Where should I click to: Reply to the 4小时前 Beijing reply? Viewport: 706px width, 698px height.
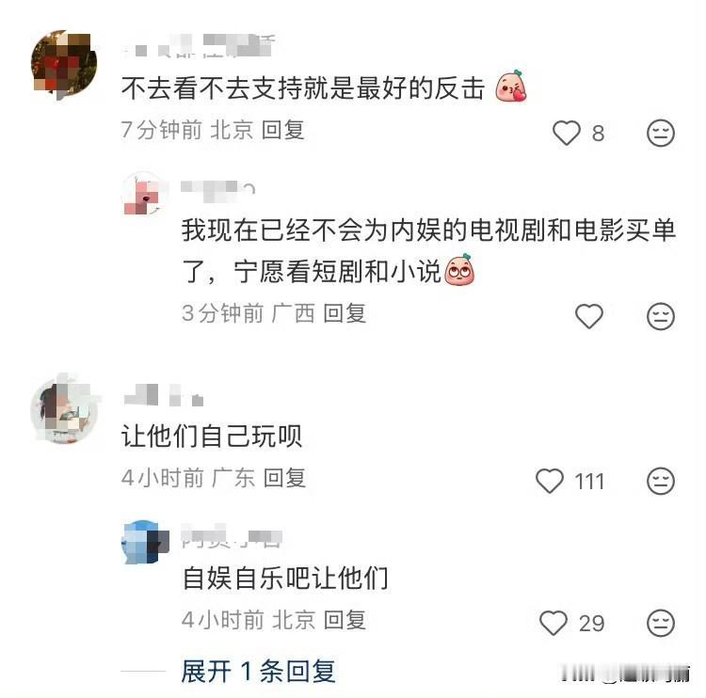tap(345, 620)
